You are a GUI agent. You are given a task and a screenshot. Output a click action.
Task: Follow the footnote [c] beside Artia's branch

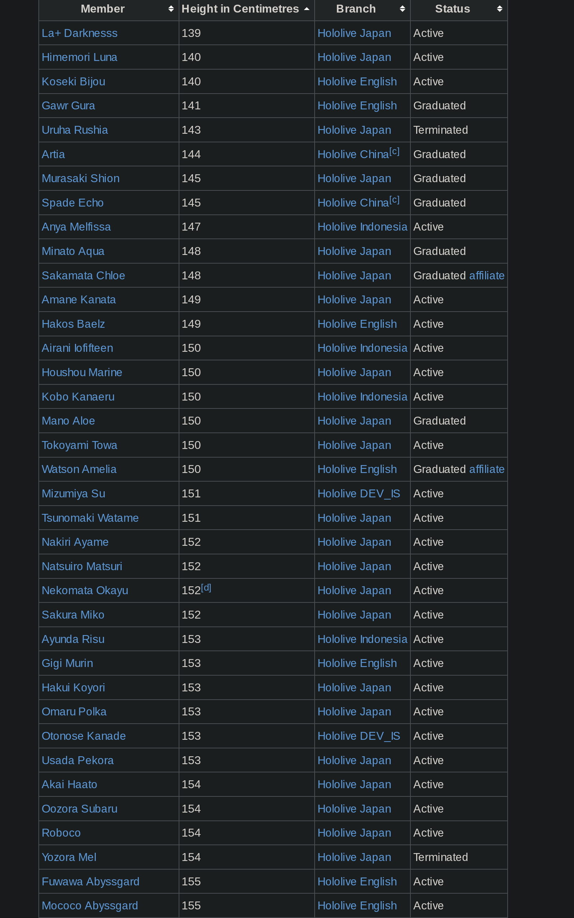point(394,152)
